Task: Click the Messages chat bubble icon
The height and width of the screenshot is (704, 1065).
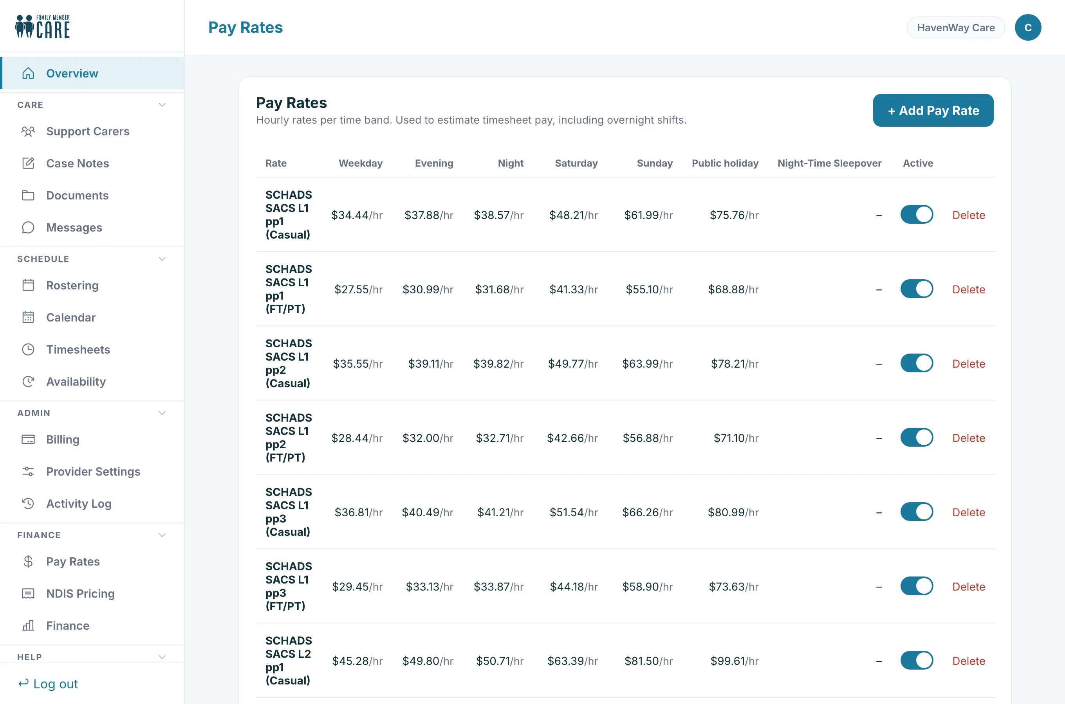Action: 28,227
